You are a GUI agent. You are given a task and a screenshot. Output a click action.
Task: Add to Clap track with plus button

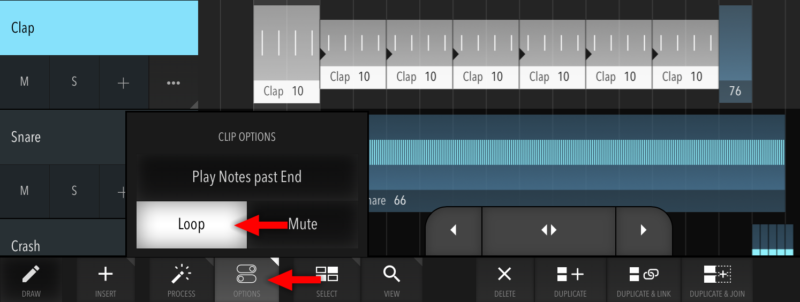124,82
